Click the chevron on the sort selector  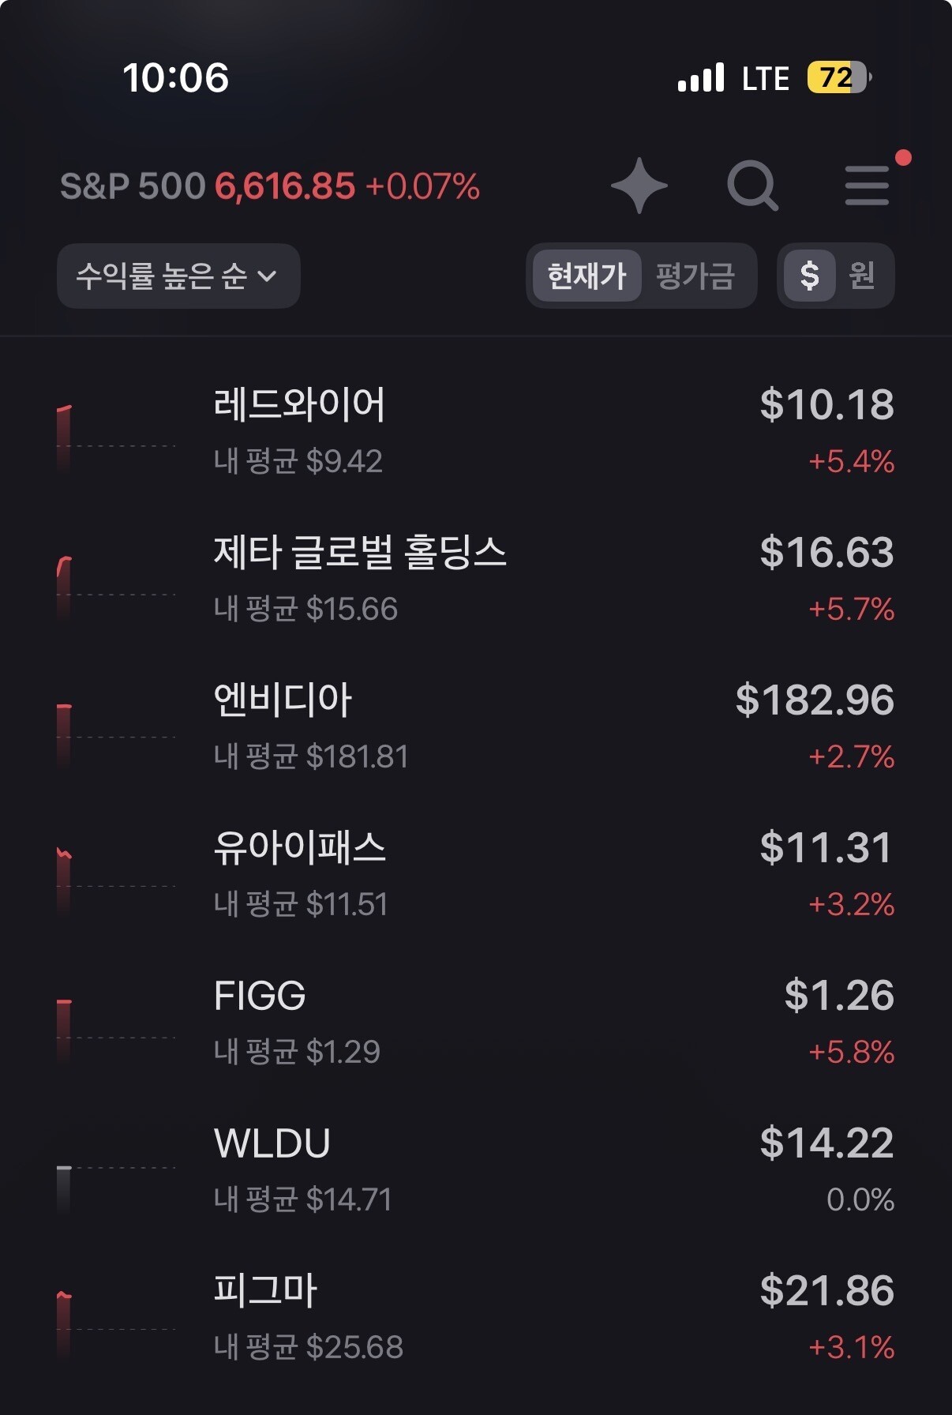coord(268,276)
